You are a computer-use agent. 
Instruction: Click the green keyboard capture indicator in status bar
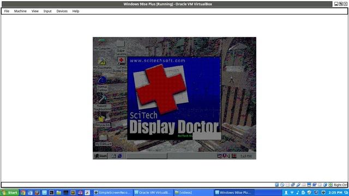coord(330,185)
